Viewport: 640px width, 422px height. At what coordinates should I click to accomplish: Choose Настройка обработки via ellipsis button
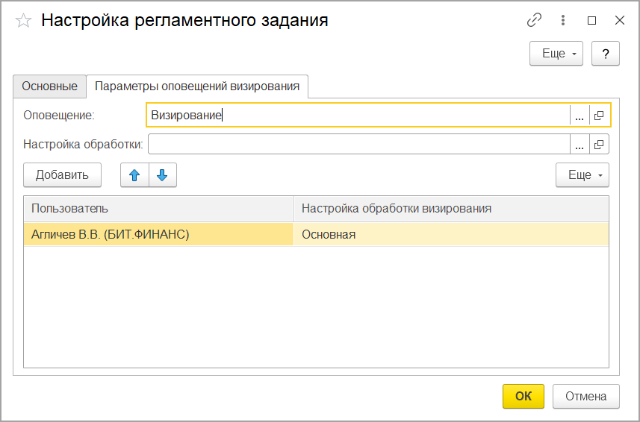click(580, 144)
